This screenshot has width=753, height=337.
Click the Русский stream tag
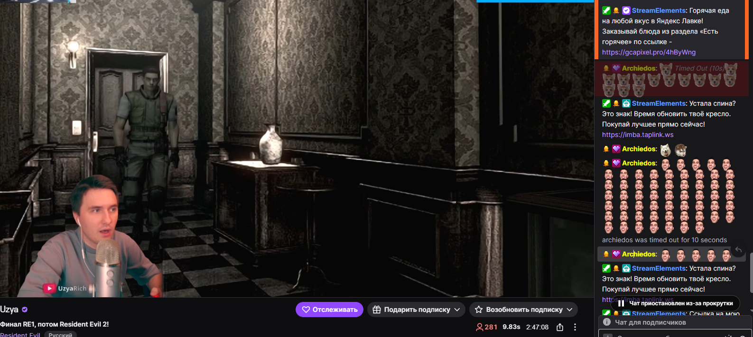(x=60, y=335)
